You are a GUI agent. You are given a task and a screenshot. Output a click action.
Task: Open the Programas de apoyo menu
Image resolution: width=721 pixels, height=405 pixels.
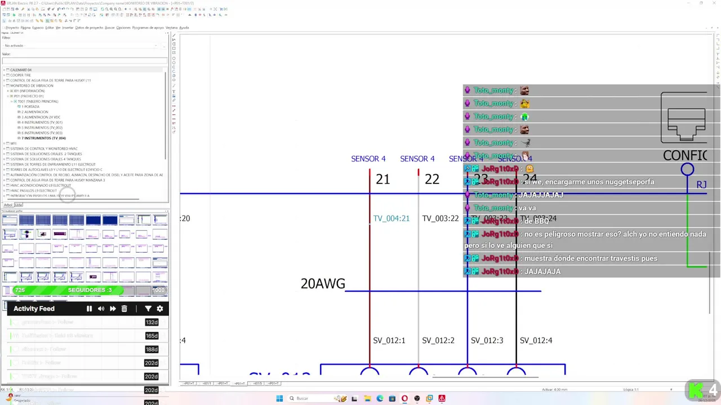(x=148, y=28)
